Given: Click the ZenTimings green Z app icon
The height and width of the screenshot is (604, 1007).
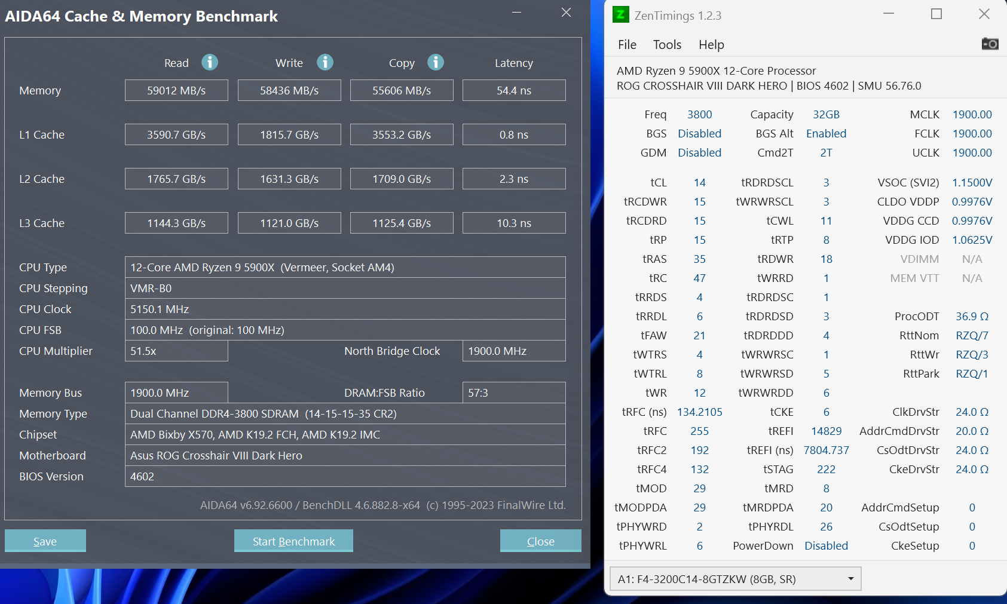Looking at the screenshot, I should pos(621,14).
